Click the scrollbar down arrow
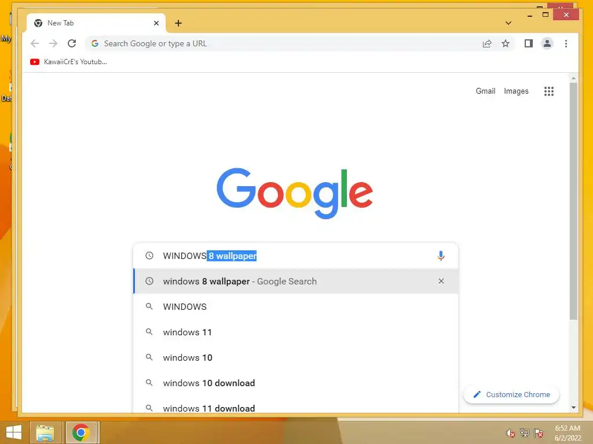 [x=574, y=408]
